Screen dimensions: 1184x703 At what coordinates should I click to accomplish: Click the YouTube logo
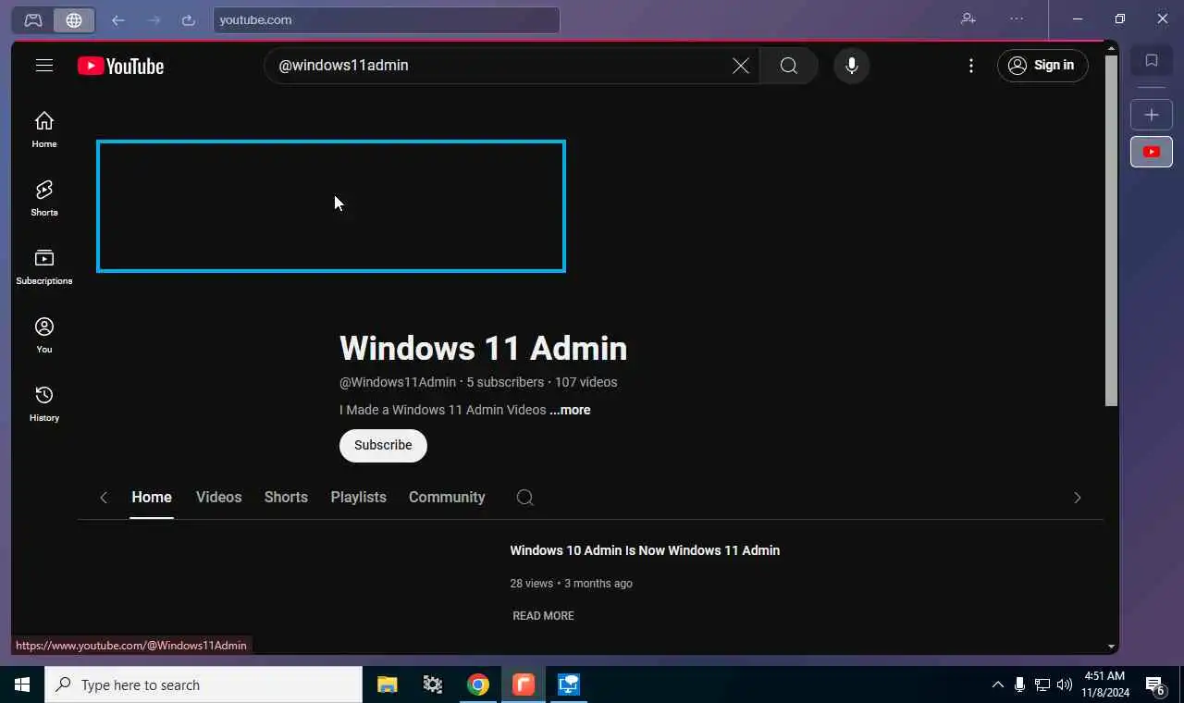tap(120, 66)
